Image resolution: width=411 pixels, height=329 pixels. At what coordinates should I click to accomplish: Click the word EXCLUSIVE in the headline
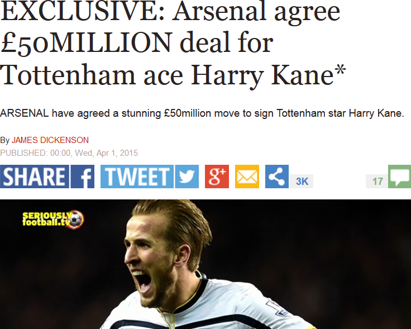[x=82, y=12]
